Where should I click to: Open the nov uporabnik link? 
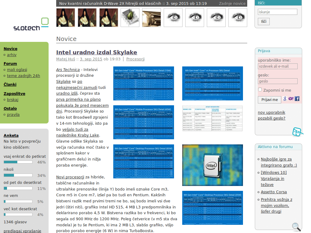[271, 112]
